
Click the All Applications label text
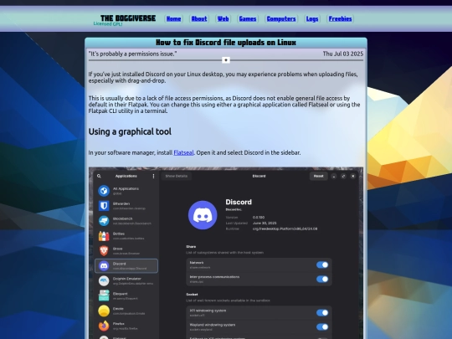(x=126, y=188)
